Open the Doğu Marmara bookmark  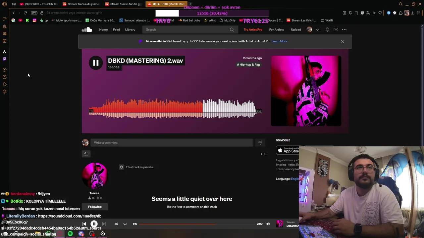coord(100,20)
